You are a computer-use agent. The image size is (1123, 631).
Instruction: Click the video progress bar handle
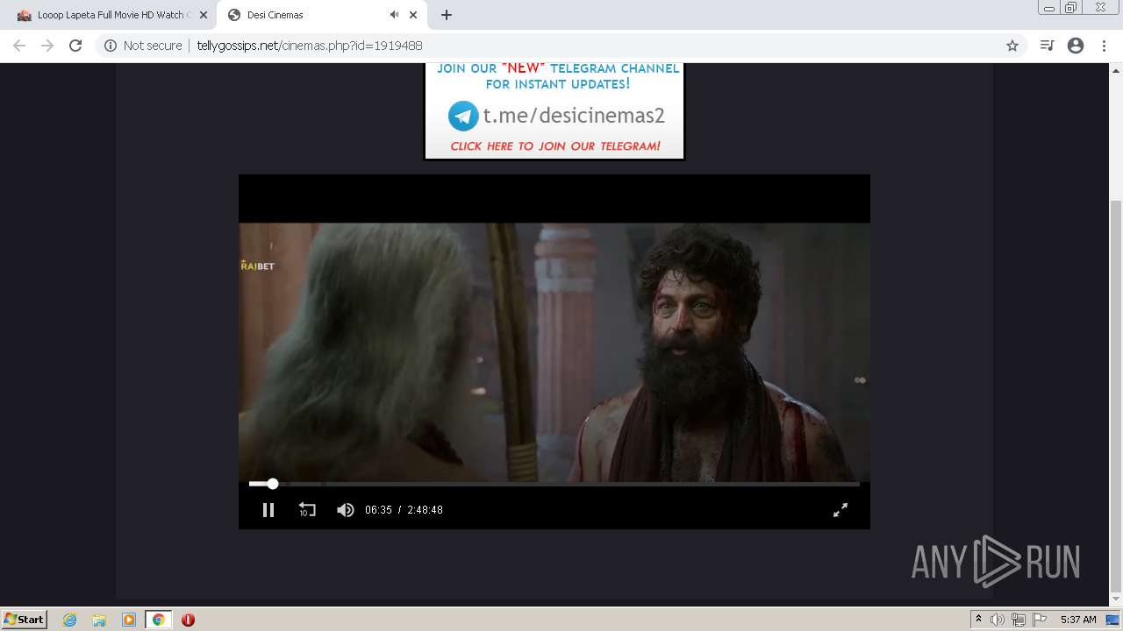click(x=273, y=484)
